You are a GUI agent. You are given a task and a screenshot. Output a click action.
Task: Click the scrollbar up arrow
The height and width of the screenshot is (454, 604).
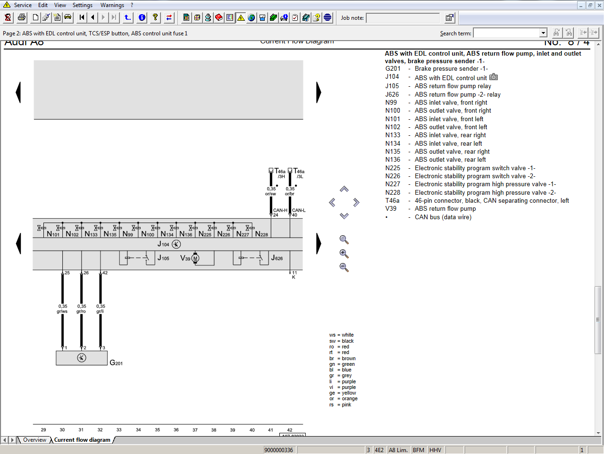tap(598, 44)
